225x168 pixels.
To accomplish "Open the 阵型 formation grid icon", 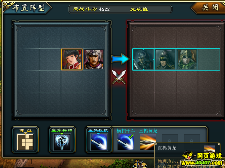I will click(25, 142).
